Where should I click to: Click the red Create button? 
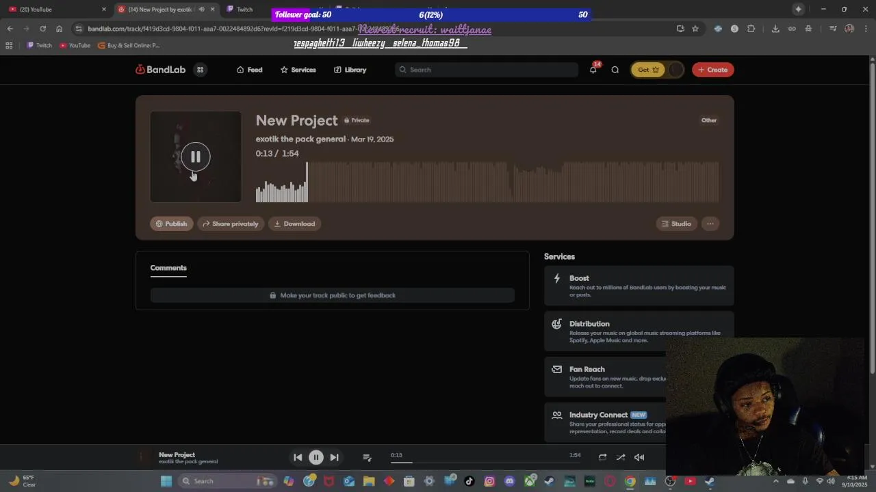pos(712,70)
